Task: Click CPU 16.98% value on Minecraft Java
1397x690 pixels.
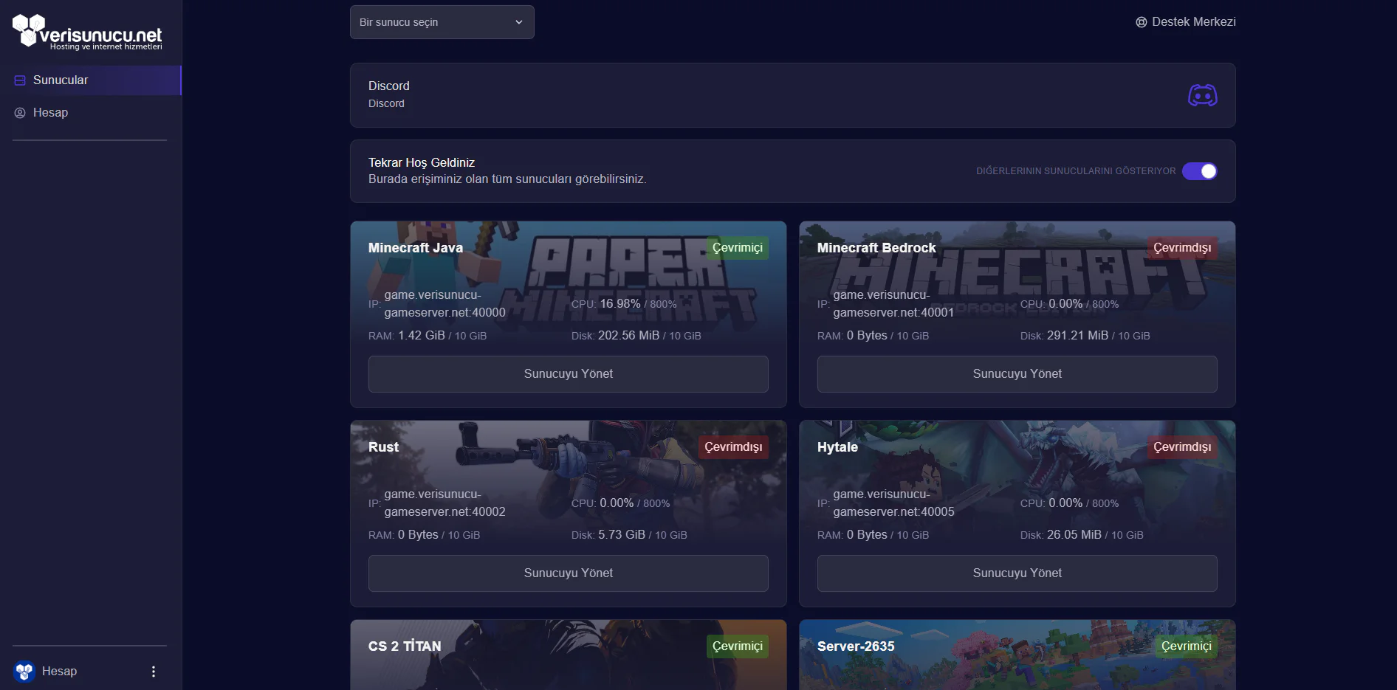Action: tap(620, 304)
